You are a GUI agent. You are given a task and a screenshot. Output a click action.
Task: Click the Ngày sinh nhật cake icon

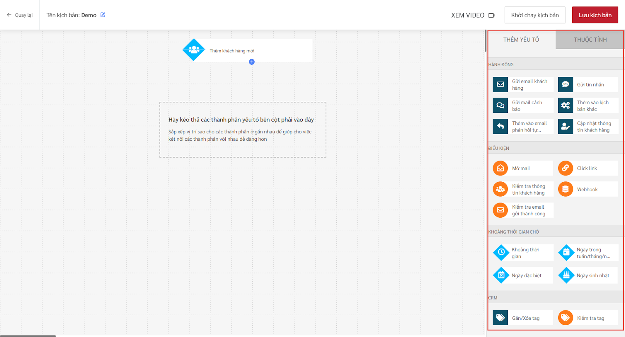566,275
